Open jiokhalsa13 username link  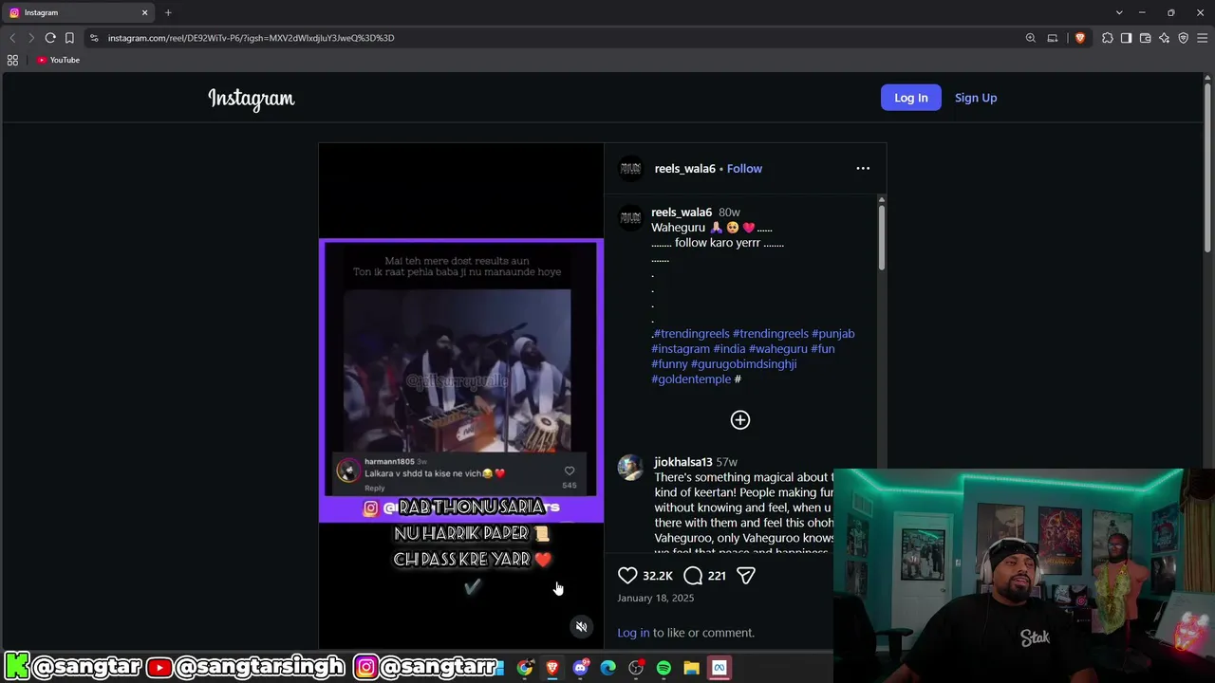click(x=683, y=462)
